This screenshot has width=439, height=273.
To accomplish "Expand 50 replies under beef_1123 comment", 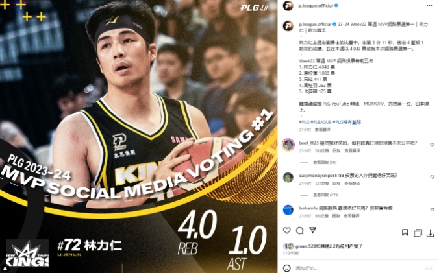I will pyautogui.click(x=325, y=162).
